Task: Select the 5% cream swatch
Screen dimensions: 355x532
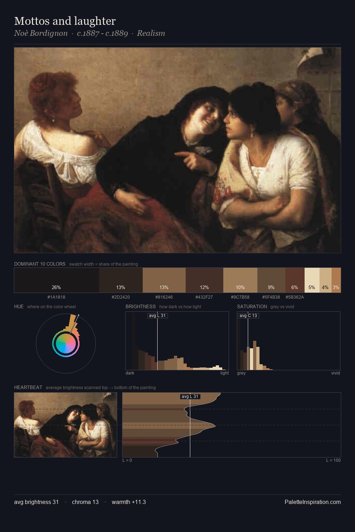Action: pos(312,280)
